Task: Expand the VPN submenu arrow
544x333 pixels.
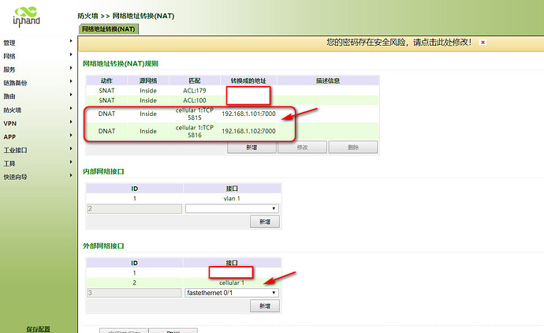Action: pos(71,124)
